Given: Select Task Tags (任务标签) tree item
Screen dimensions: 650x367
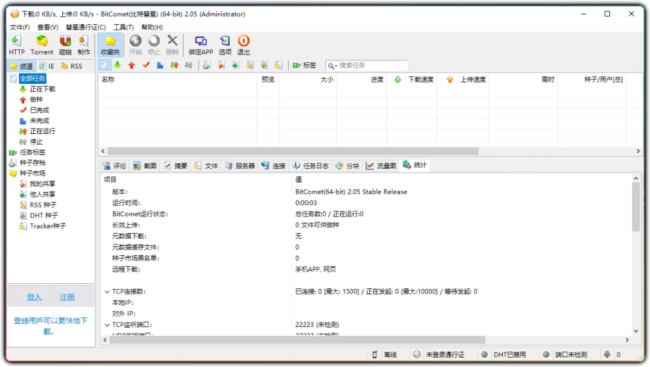Looking at the screenshot, I should pyautogui.click(x=33, y=152).
